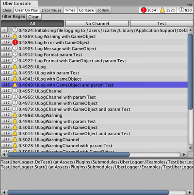Click warning icon on ULogWarning with param Test row

click(15, 121)
